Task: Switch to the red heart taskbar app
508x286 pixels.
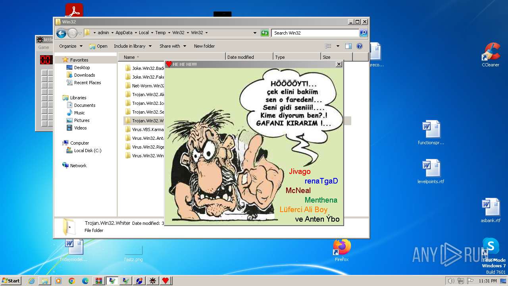Action: pyautogui.click(x=165, y=281)
